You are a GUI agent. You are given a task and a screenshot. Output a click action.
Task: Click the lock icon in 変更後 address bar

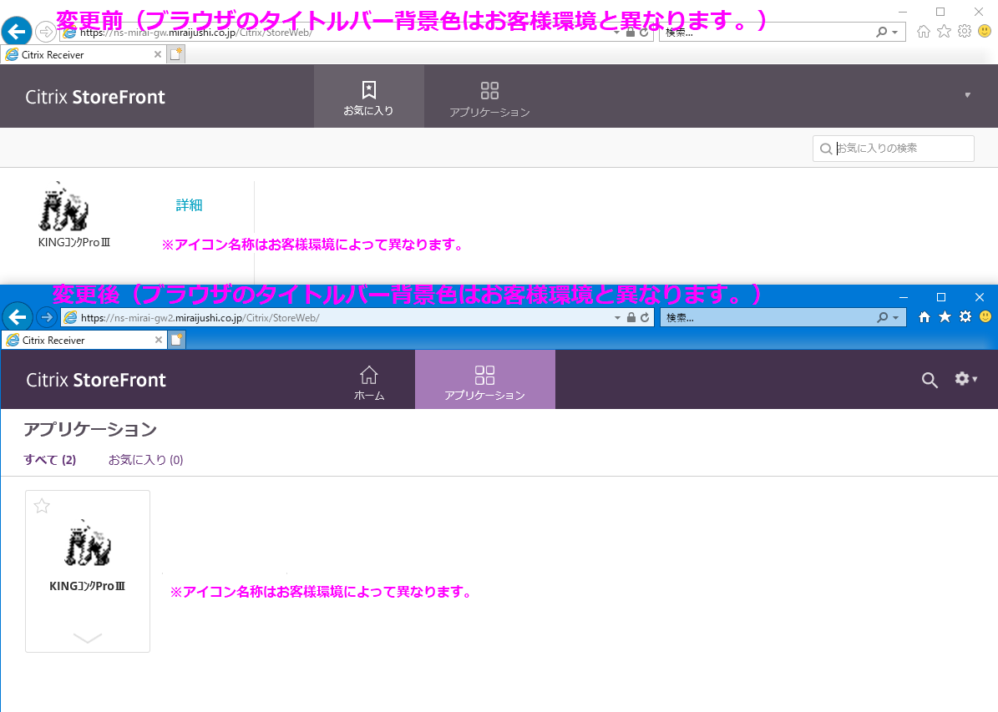pos(631,317)
